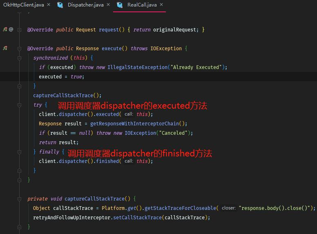Click the return result; statement
The width and height of the screenshot is (317, 234).
click(x=59, y=142)
